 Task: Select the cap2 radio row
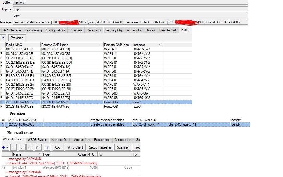coord(96,107)
